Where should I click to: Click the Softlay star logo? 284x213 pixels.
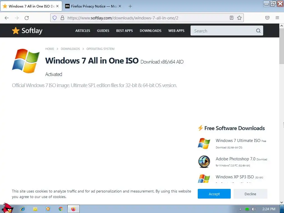click(x=16, y=31)
